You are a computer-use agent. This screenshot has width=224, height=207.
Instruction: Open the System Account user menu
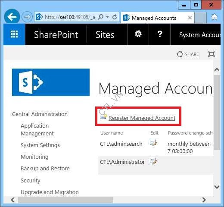point(200,35)
